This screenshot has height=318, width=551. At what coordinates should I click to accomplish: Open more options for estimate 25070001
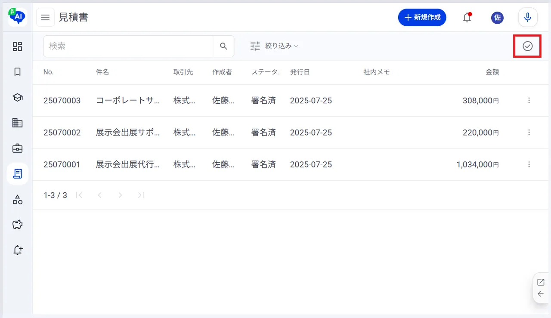click(x=529, y=164)
